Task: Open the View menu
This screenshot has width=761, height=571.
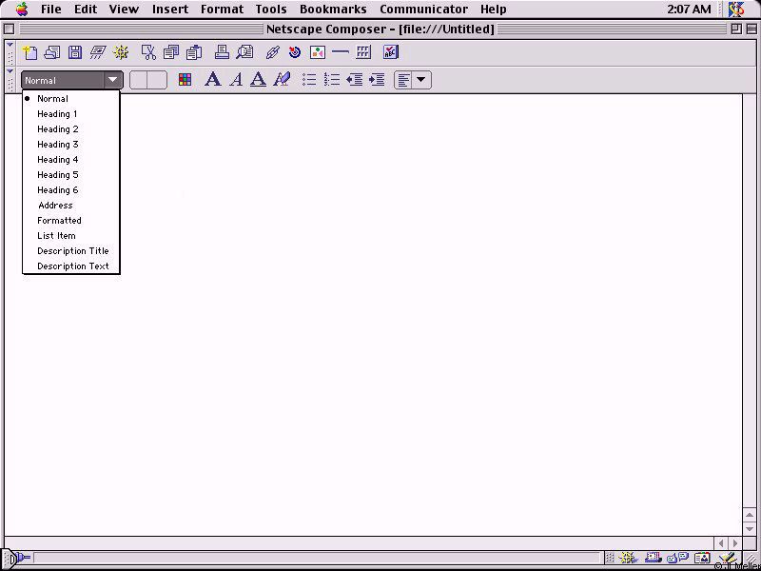Action: 124,10
